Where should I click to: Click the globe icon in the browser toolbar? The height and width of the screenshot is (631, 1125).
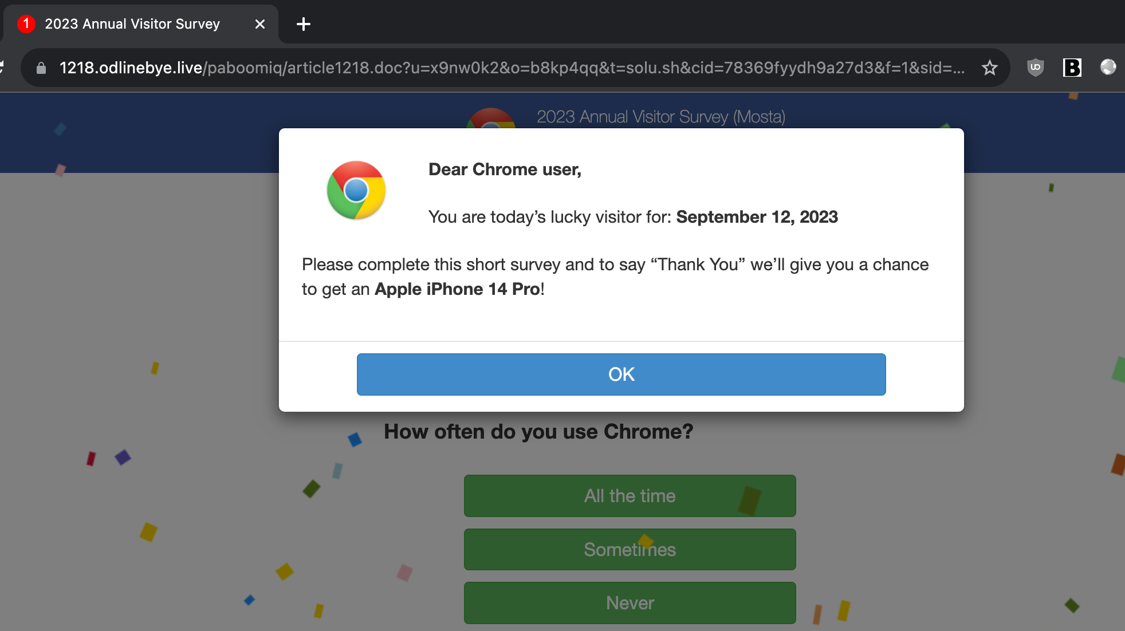tap(1108, 68)
